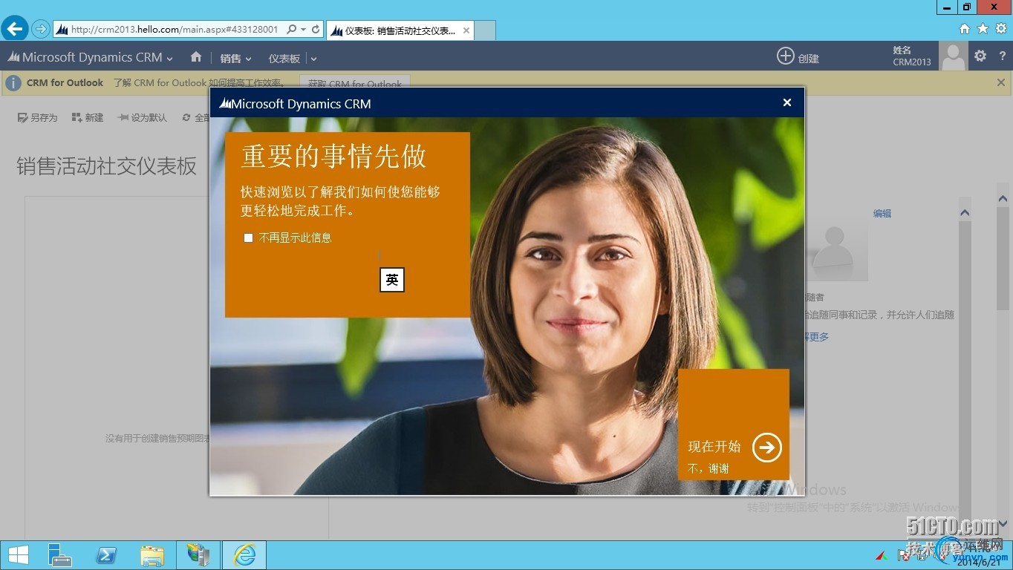The height and width of the screenshot is (570, 1013).
Task: Click 设为默认 pin command
Action: (x=143, y=117)
